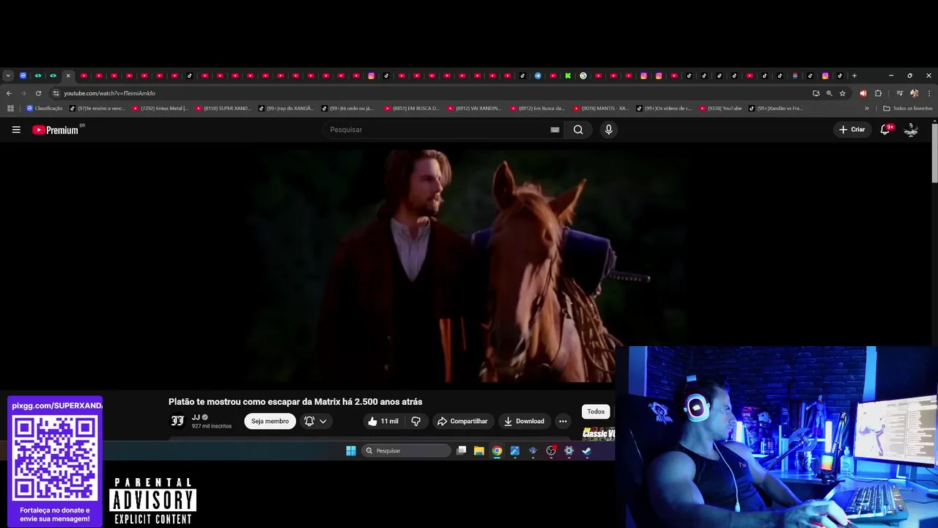Open the Chrome three-dot menu
Image resolution: width=938 pixels, height=528 pixels.
click(929, 93)
